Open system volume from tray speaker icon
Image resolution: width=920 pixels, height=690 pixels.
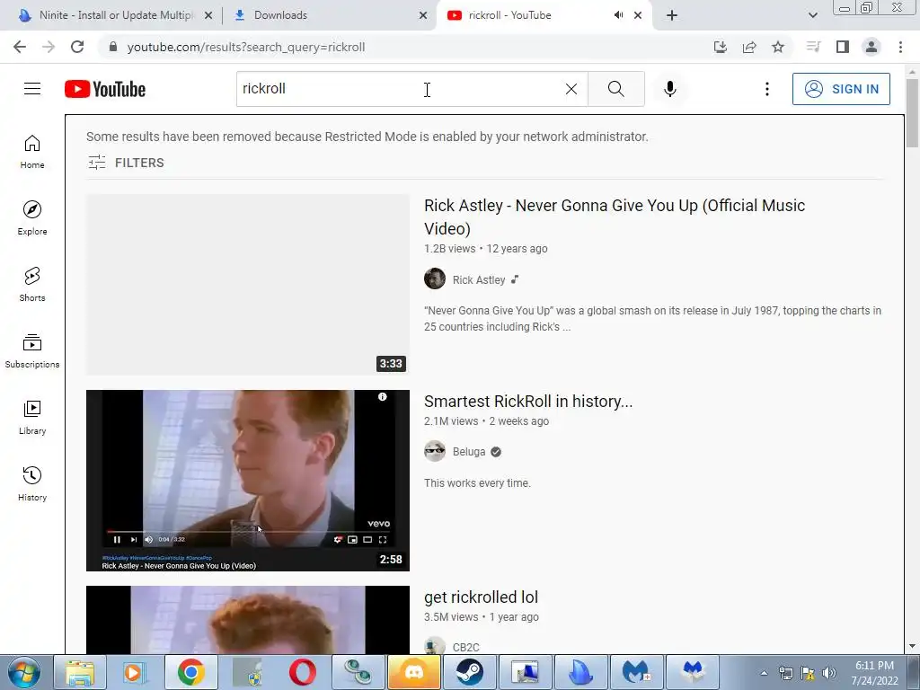pos(829,673)
